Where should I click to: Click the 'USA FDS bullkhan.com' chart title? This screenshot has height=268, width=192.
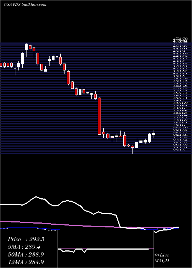[x=25, y=5]
